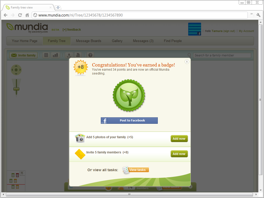Click the browser home icon
This screenshot has height=198, width=264.
[x=27, y=15]
